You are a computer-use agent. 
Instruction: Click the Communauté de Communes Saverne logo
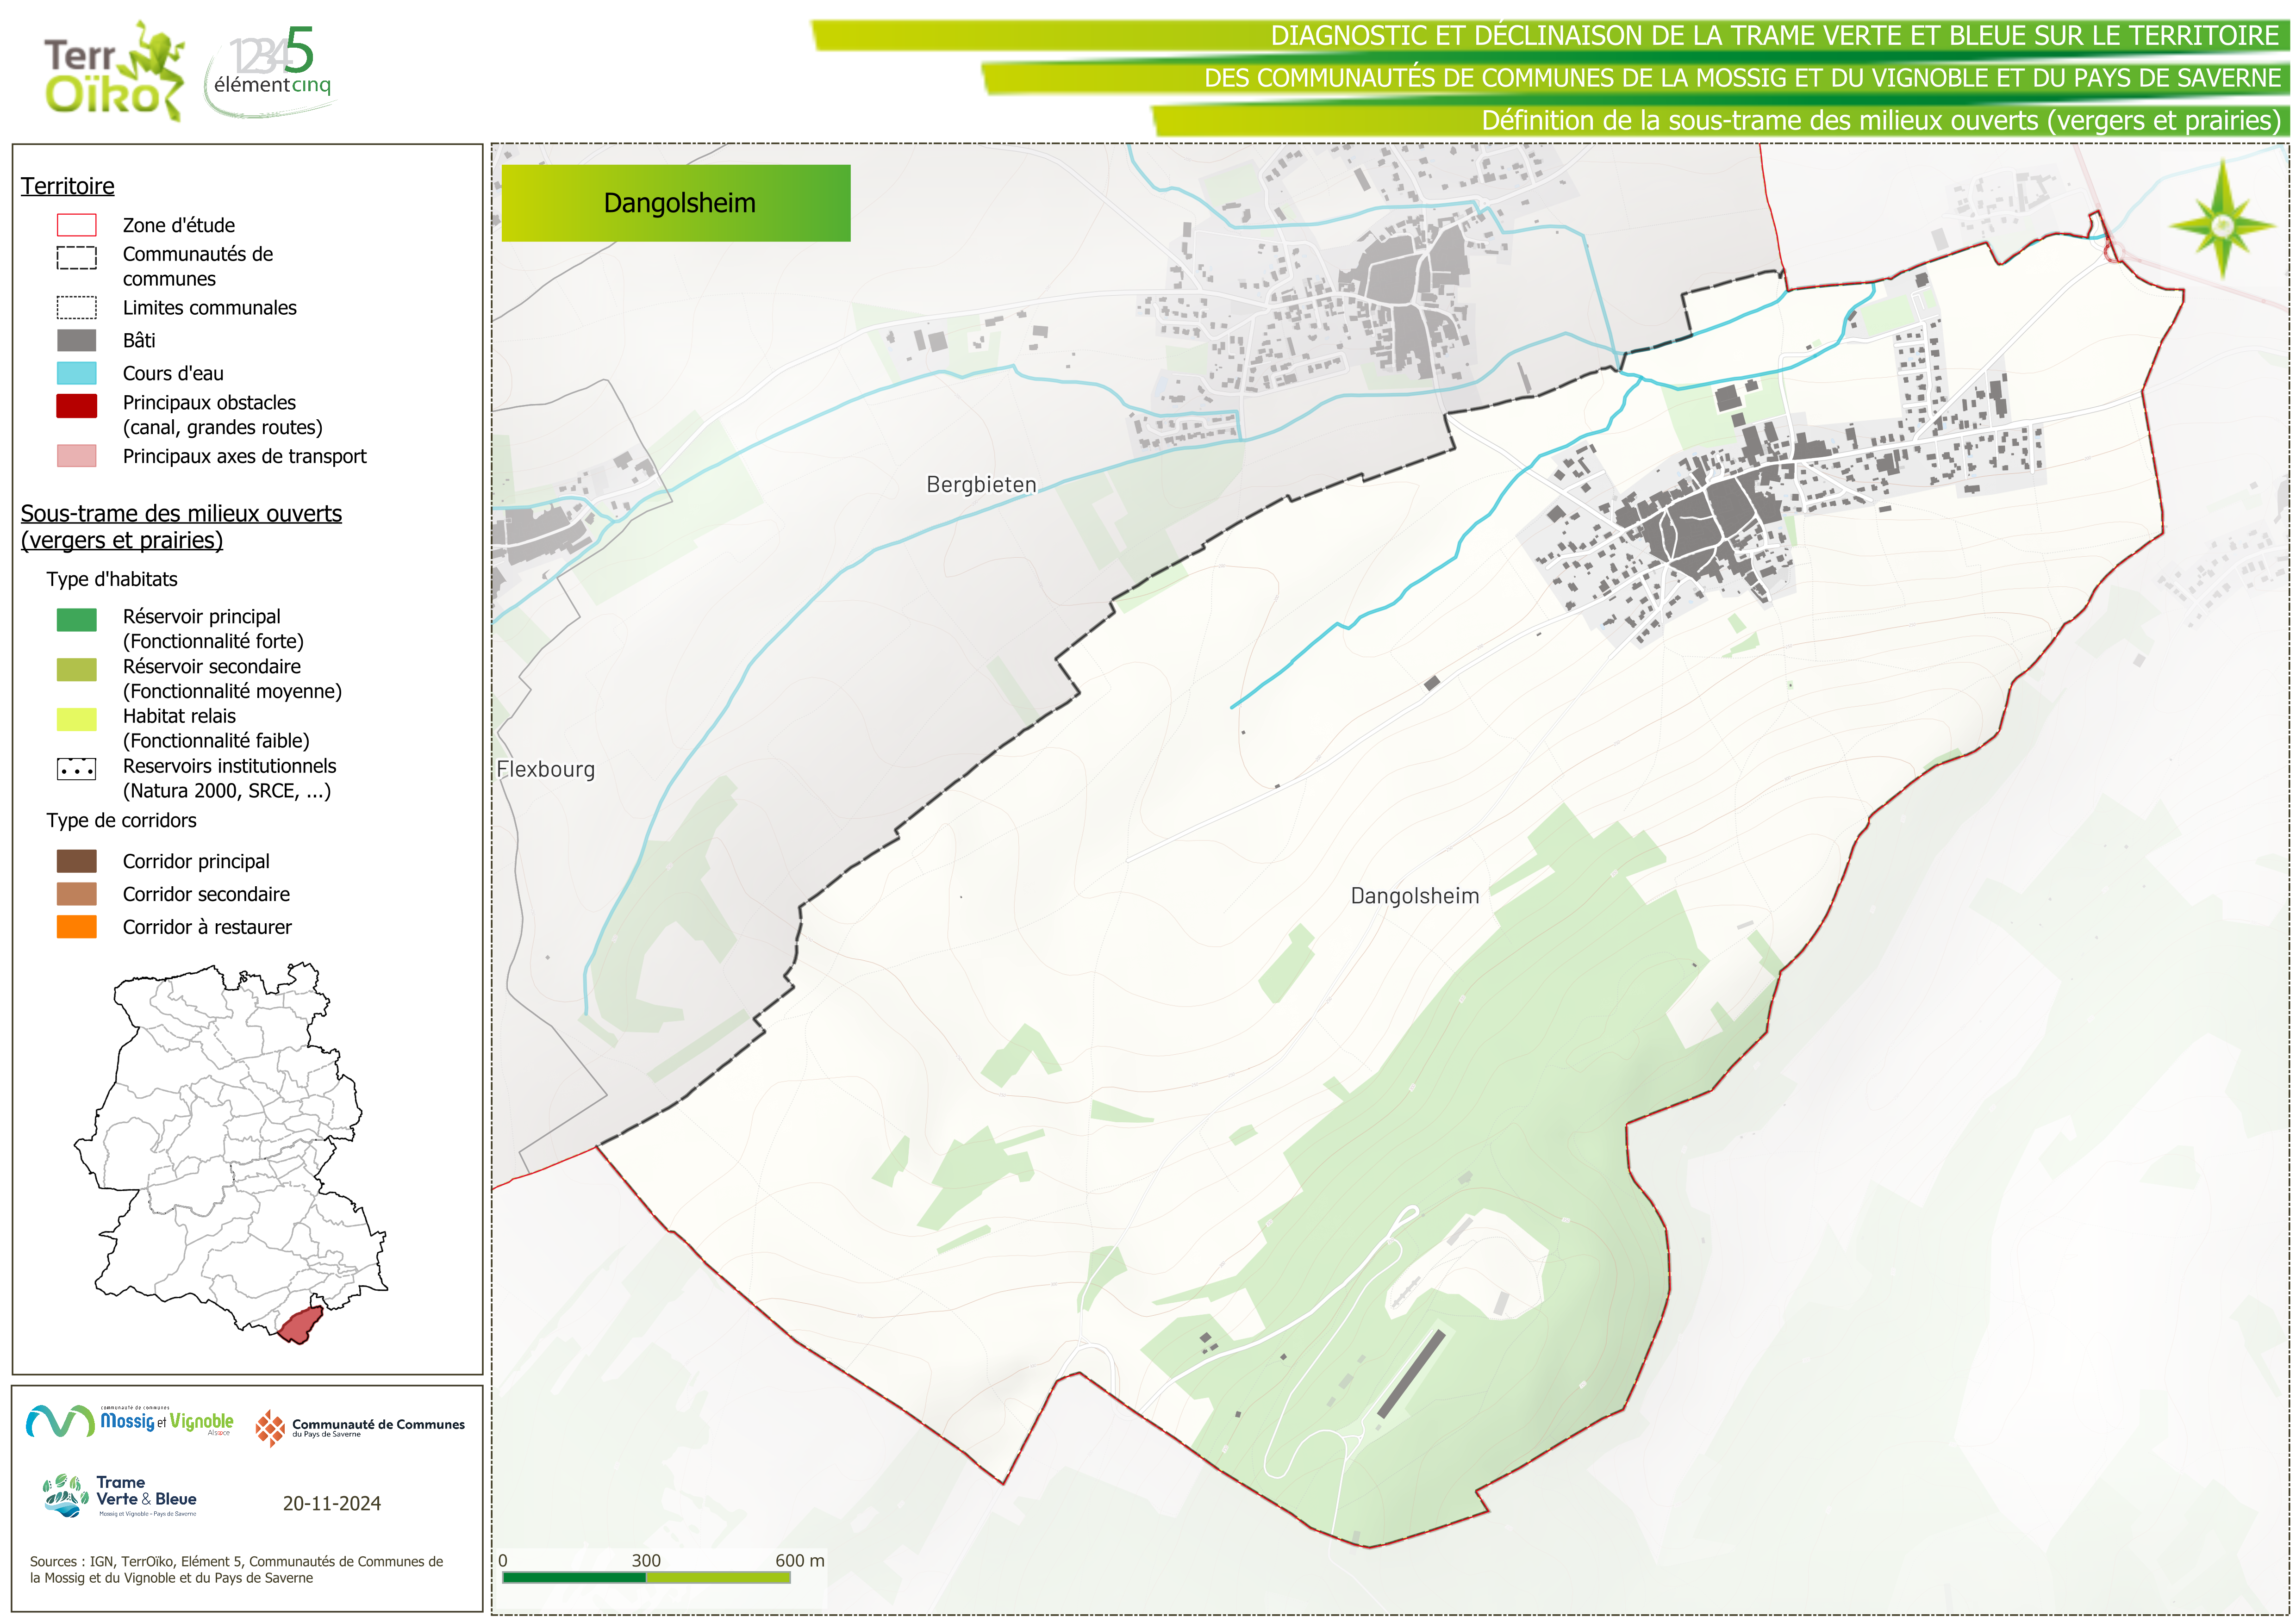(x=360, y=1427)
